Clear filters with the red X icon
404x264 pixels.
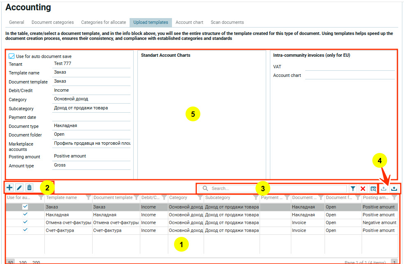tap(363, 188)
